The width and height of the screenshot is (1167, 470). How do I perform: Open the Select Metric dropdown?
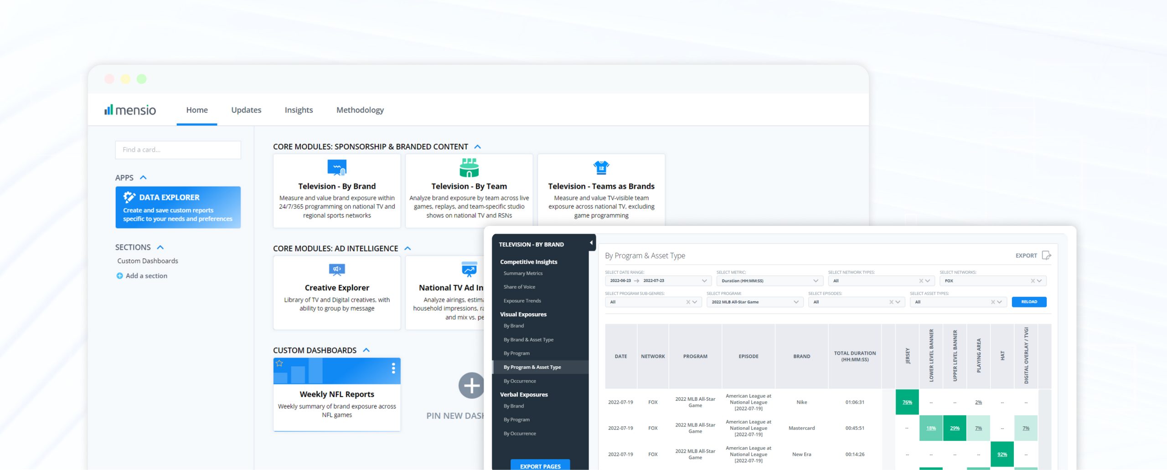(x=769, y=281)
